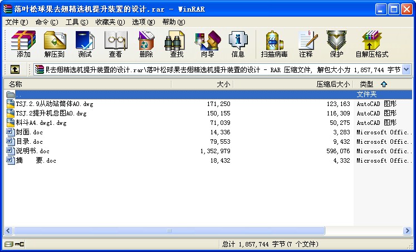Open the 向导 (Wizard) toolbar icon
The height and width of the screenshot is (252, 416).
207,44
